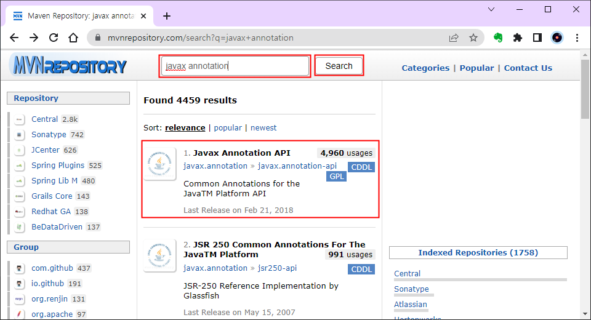591x320 pixels.
Task: Toggle the browser side panel
Action: pyautogui.click(x=537, y=38)
